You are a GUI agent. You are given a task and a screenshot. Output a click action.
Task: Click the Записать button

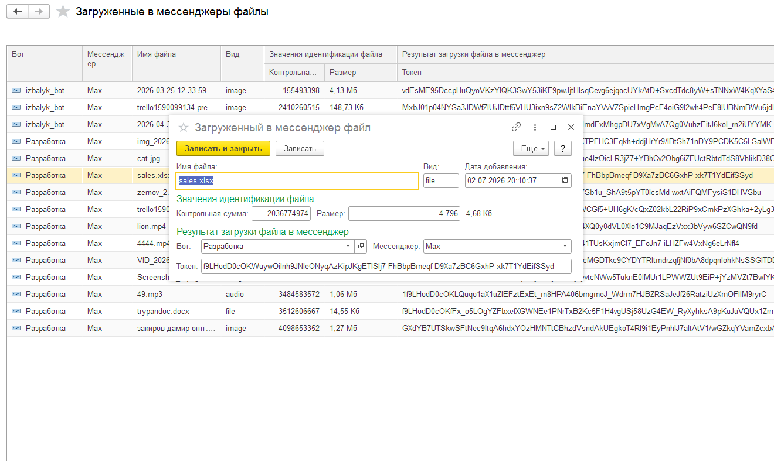(x=300, y=148)
